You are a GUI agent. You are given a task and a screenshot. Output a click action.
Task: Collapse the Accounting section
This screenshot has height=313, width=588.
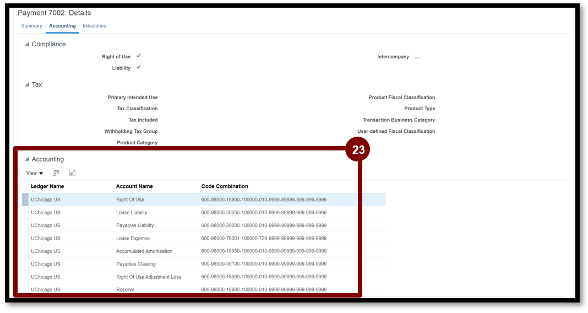point(27,159)
